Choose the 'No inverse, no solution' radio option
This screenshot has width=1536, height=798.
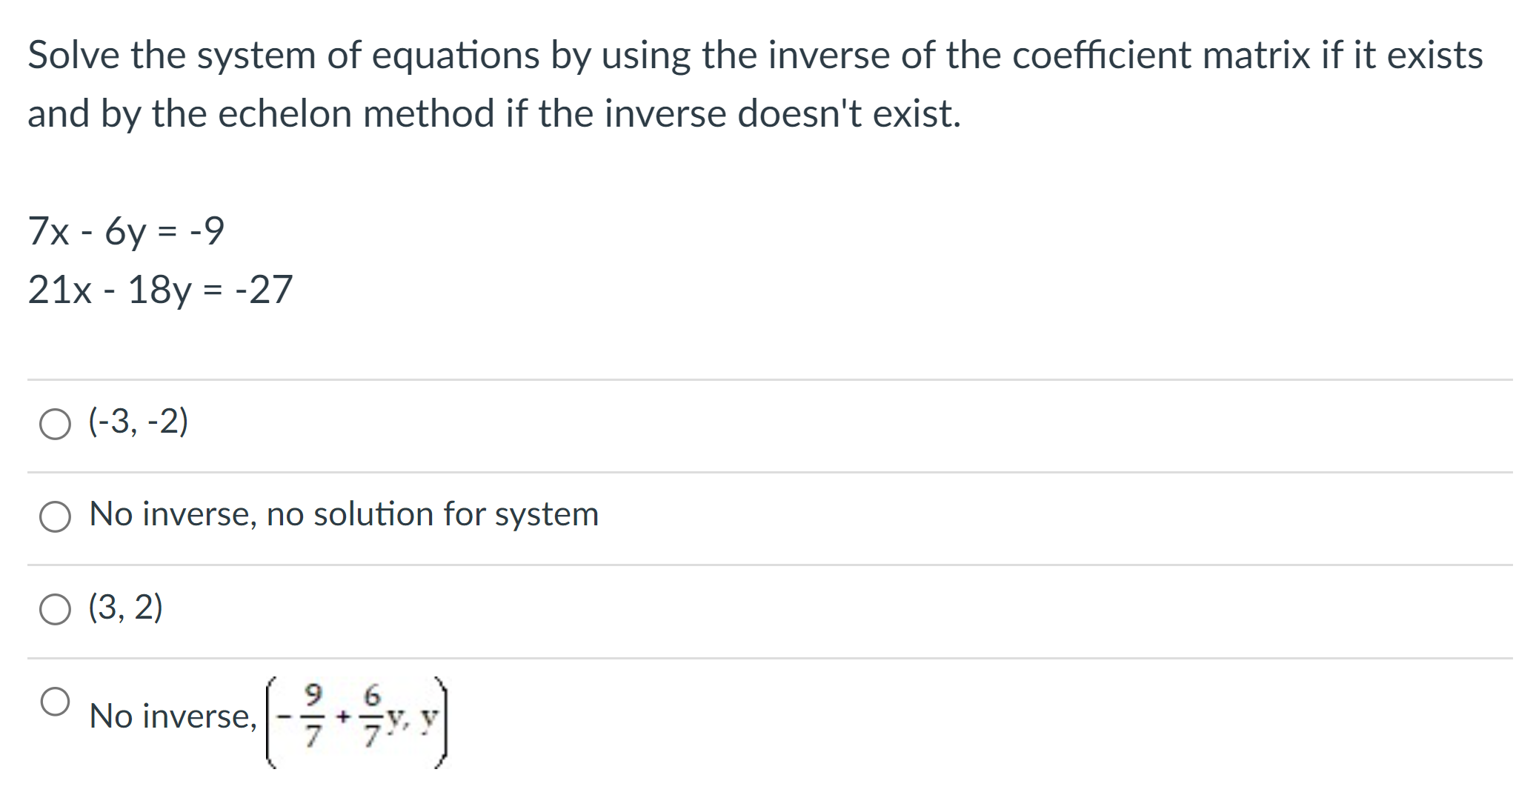55,516
